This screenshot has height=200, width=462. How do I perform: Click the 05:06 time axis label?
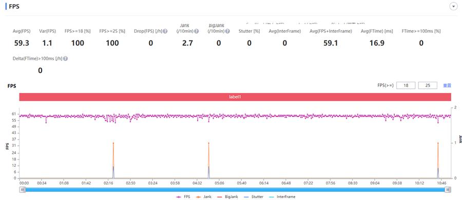219,183
